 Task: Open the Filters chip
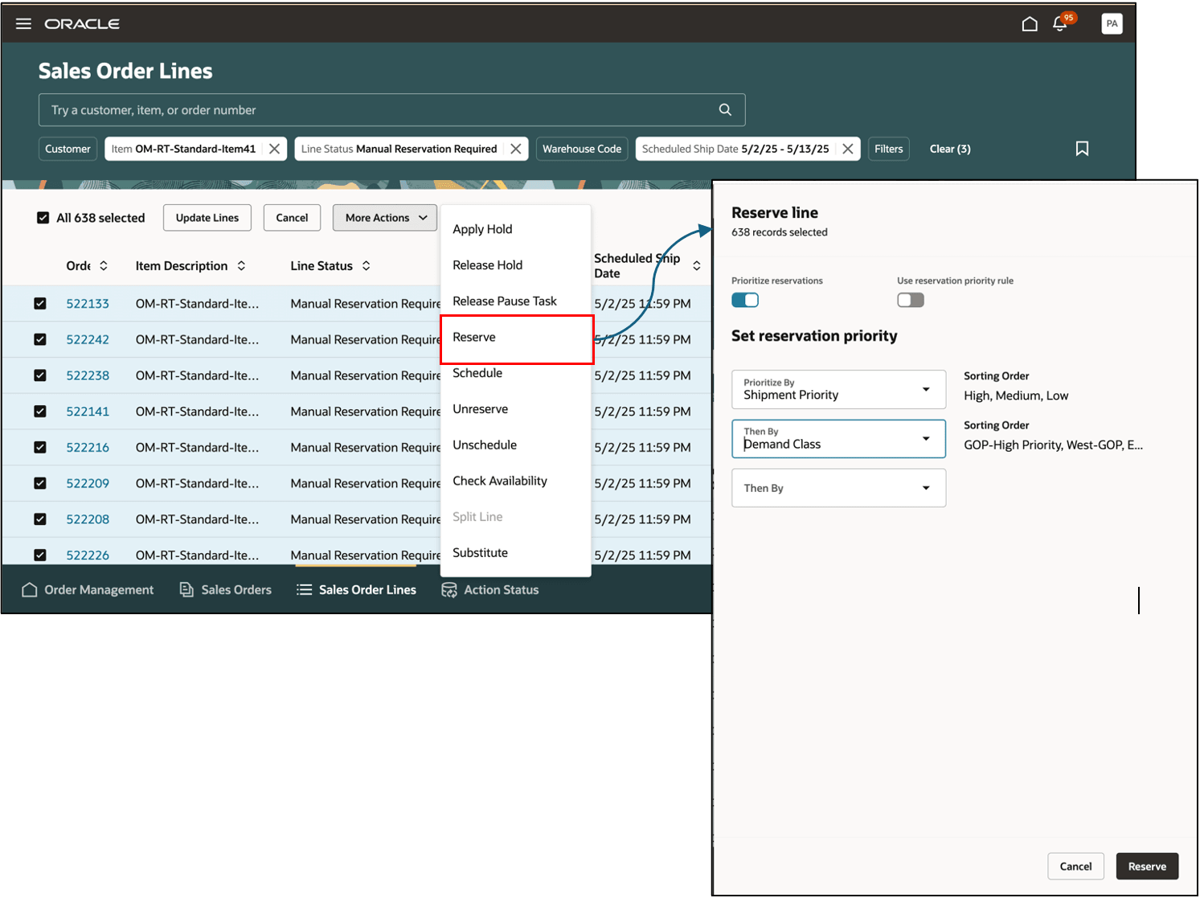click(888, 149)
